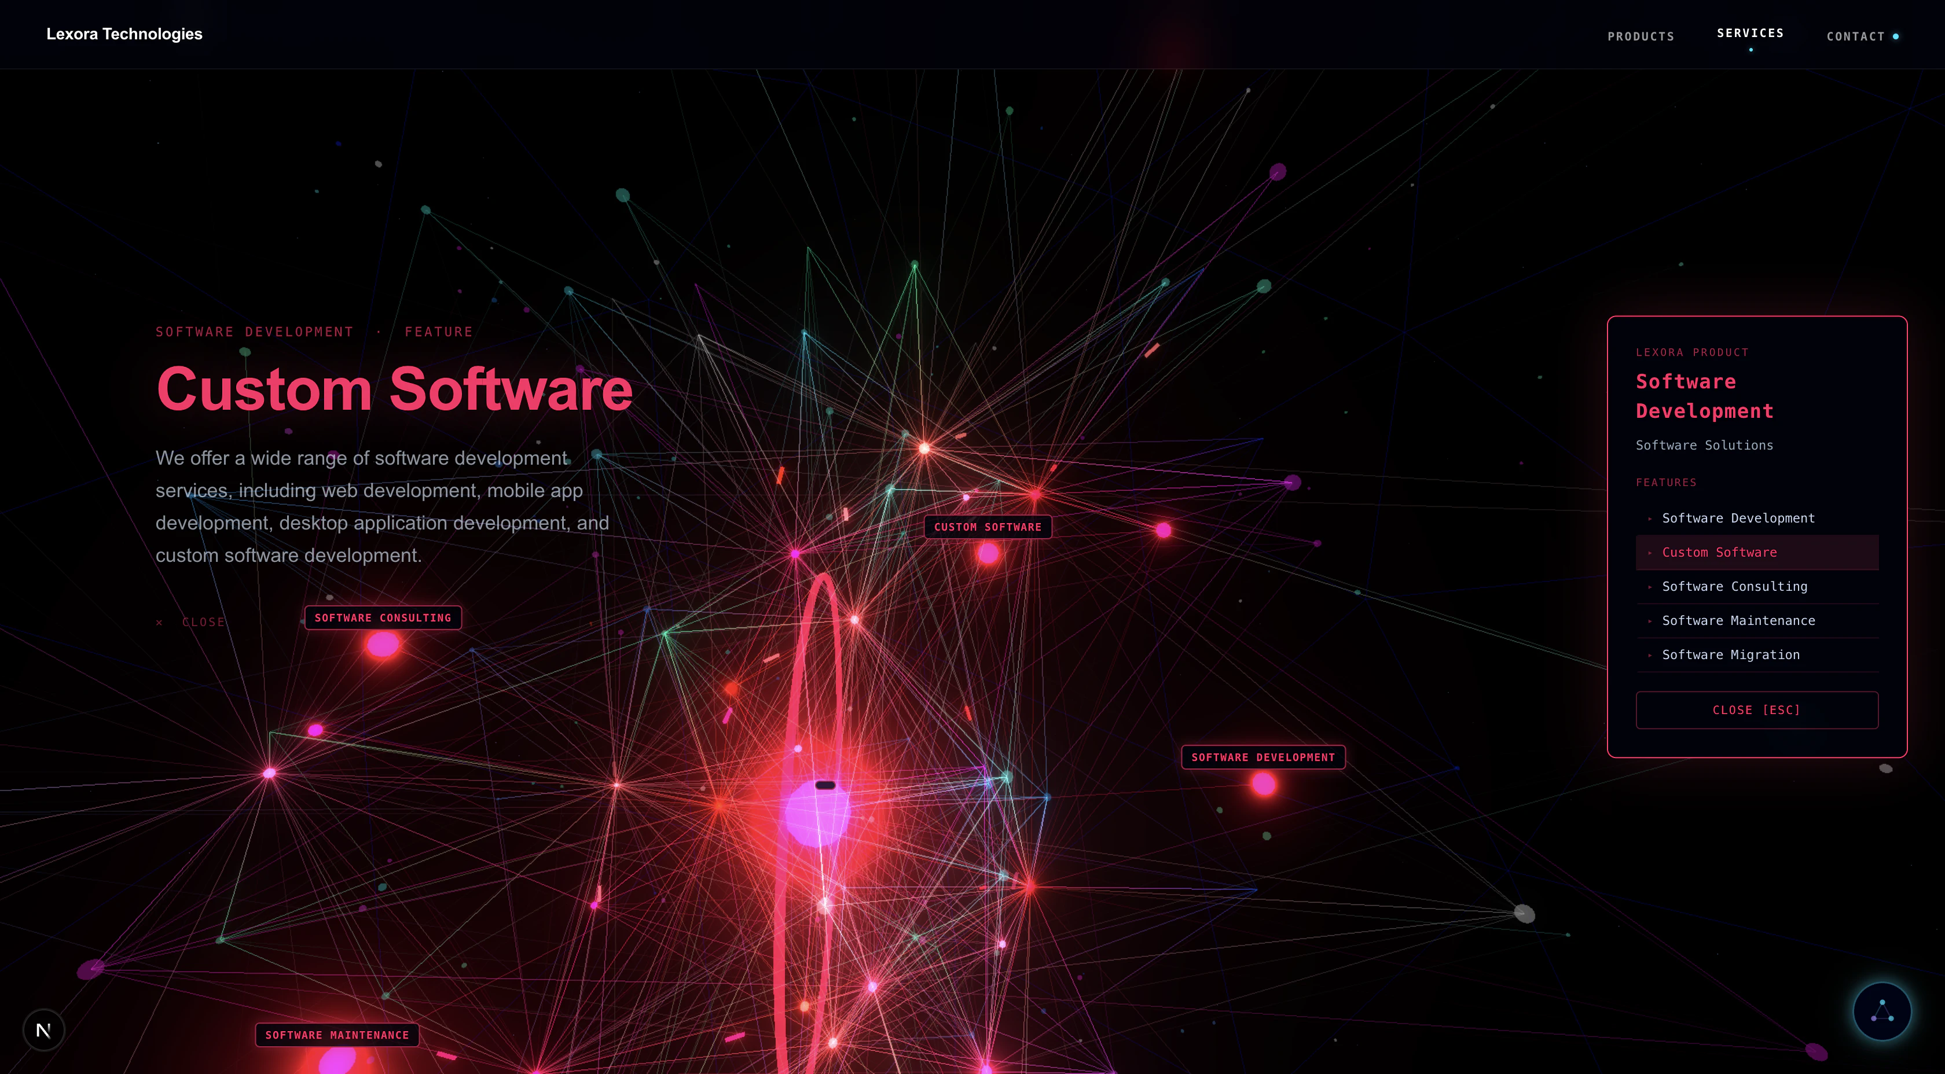Viewport: 1945px width, 1074px height.
Task: Click the FEATURE breadcrumb text
Action: point(439,332)
